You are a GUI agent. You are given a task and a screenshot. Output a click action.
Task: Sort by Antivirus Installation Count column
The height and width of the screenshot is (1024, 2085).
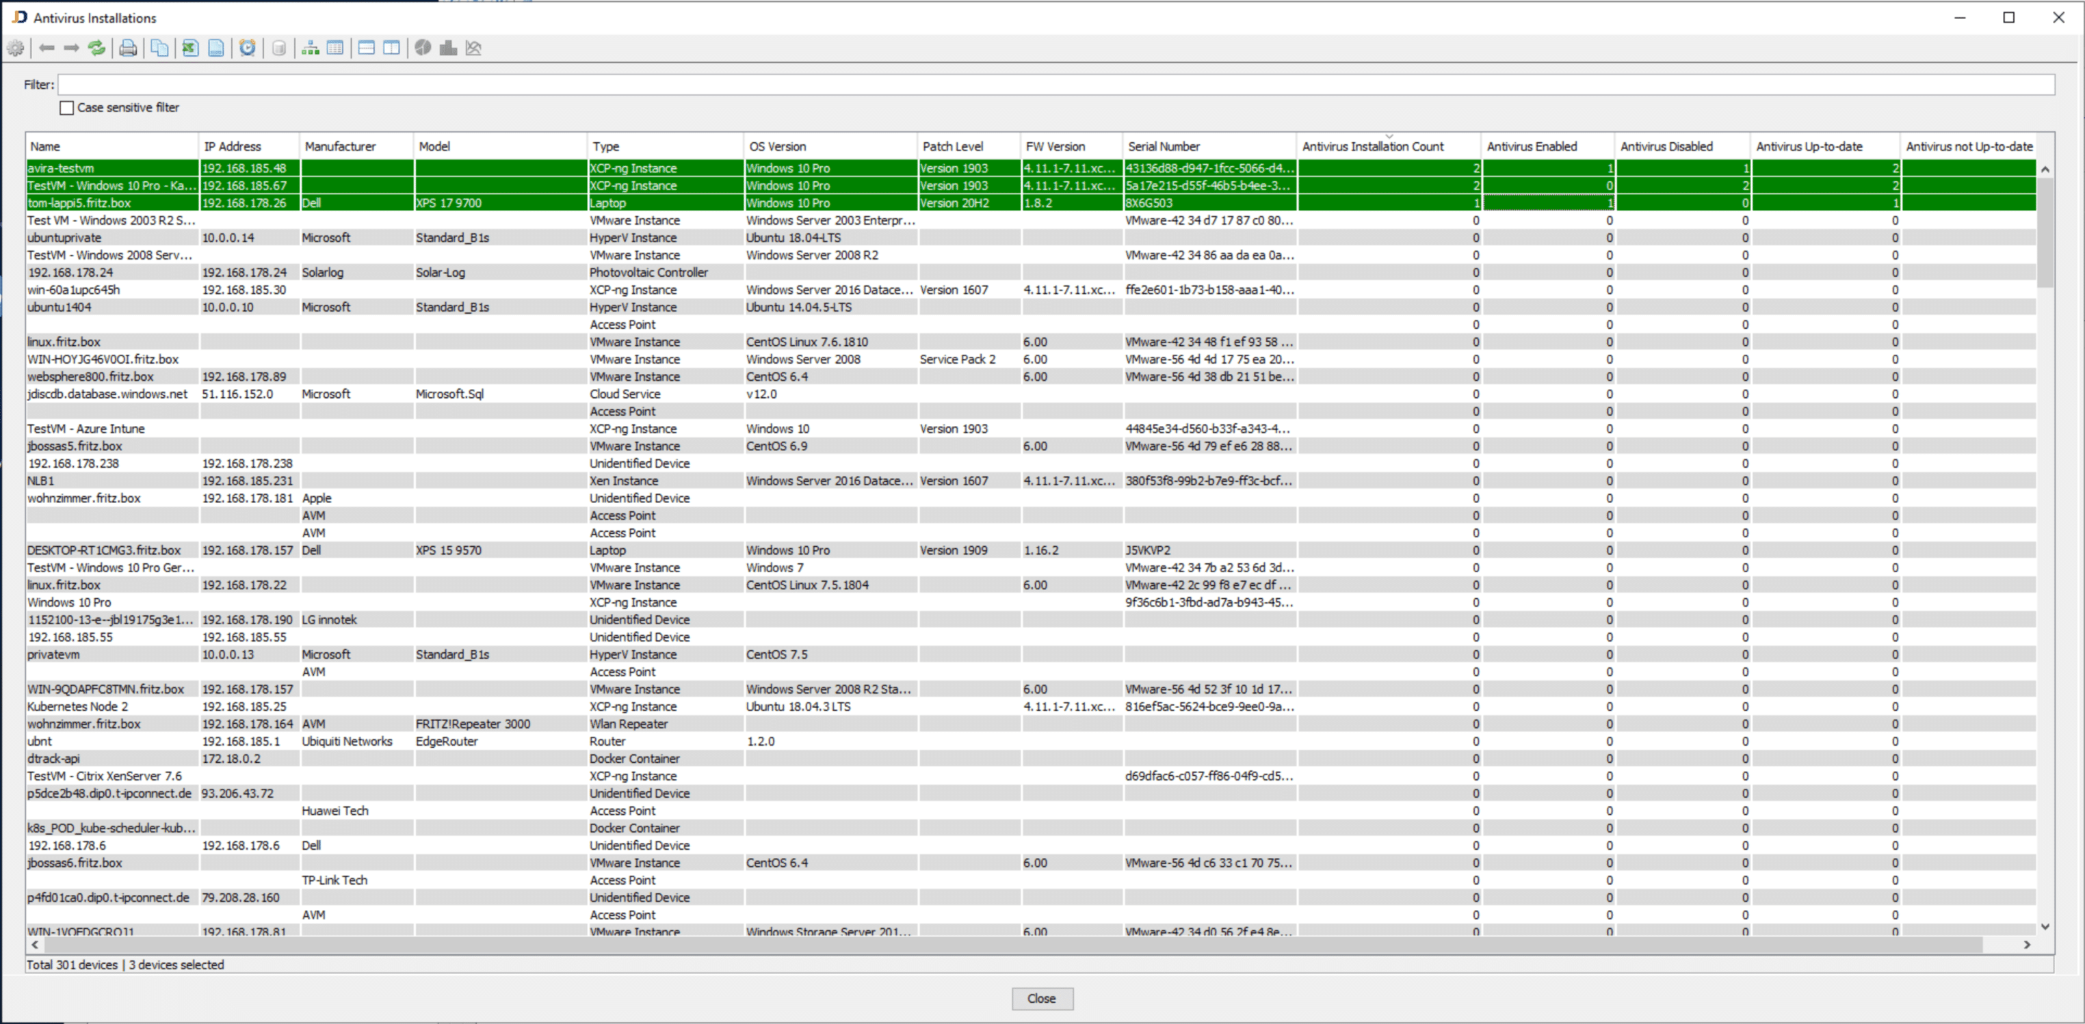1372,146
